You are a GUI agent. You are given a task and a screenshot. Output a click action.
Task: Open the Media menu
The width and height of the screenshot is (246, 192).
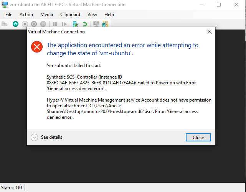[46, 14]
